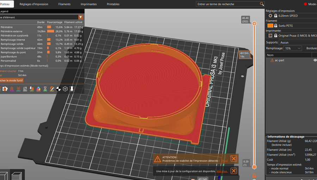This screenshot has width=317, height=180.
Task: Toggle Périmètre en surplomb legend row
Action: [42, 36]
